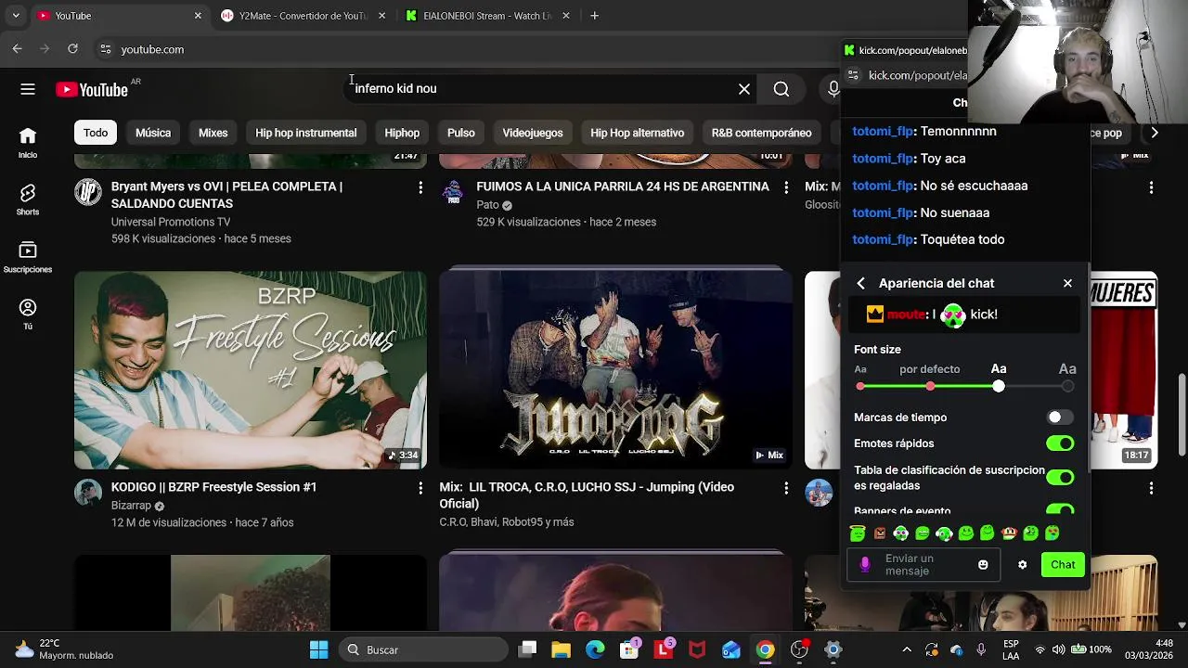Viewport: 1188px width, 668px height.
Task: Open Pato channel avatar
Action: coord(453,192)
